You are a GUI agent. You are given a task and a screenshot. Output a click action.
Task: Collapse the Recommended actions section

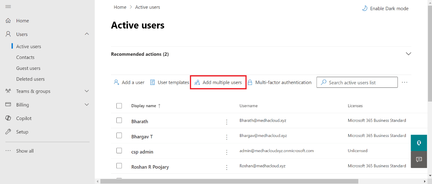point(408,54)
